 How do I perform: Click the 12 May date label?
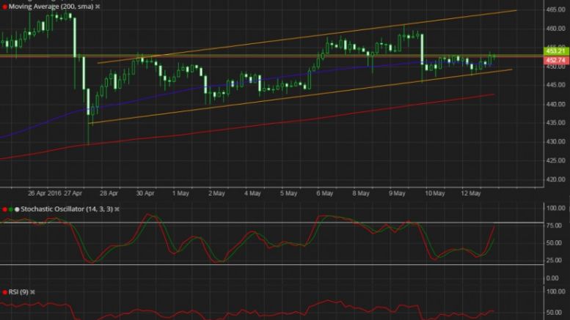pyautogui.click(x=469, y=194)
